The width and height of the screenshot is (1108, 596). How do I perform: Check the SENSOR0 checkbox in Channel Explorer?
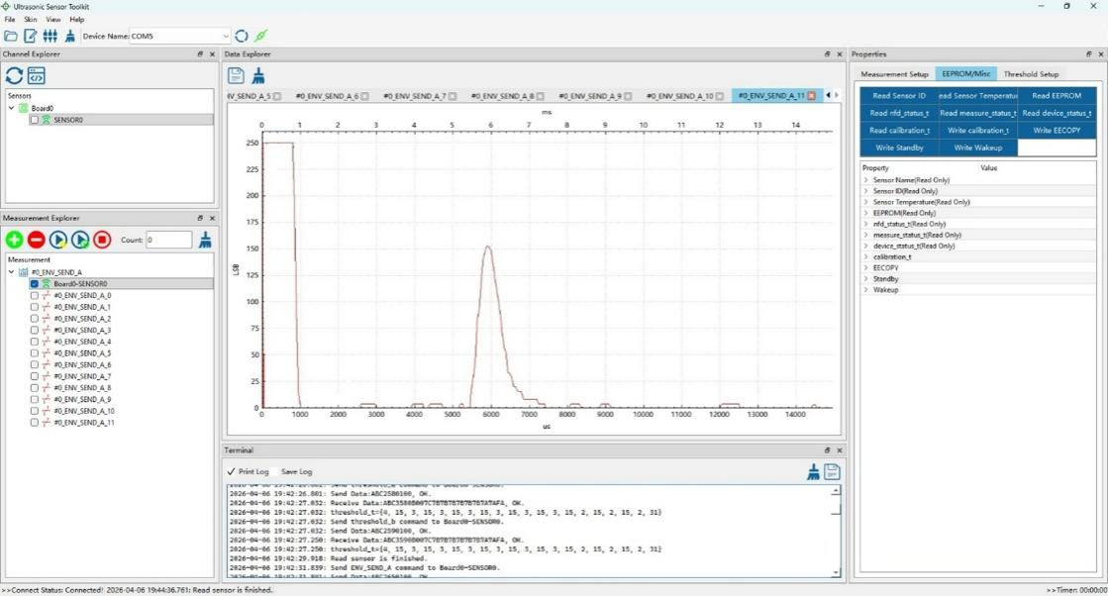35,120
